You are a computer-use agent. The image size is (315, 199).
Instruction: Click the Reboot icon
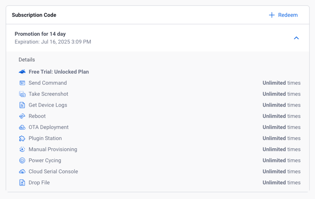[x=22, y=116]
